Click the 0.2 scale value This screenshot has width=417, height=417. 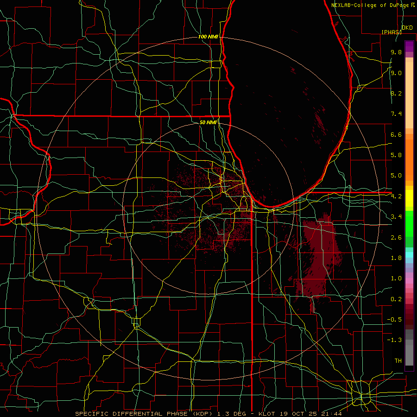tap(396, 299)
